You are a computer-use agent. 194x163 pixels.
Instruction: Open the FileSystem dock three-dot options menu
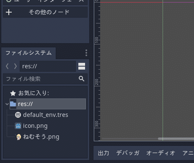pos(86,53)
